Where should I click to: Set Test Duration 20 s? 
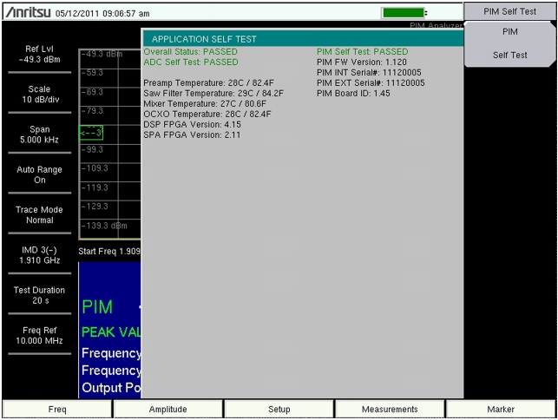[x=40, y=295]
